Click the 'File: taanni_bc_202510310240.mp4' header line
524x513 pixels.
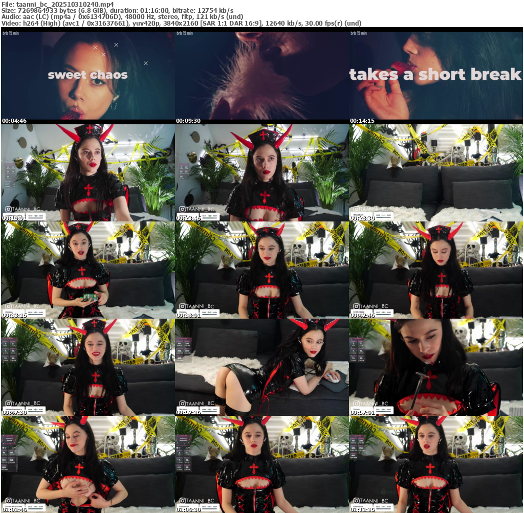tap(58, 4)
